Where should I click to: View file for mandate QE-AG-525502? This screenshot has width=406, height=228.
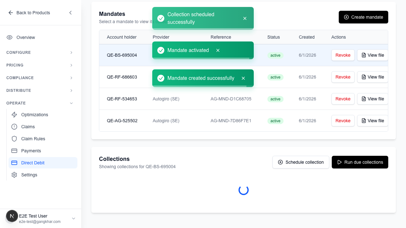click(373, 121)
